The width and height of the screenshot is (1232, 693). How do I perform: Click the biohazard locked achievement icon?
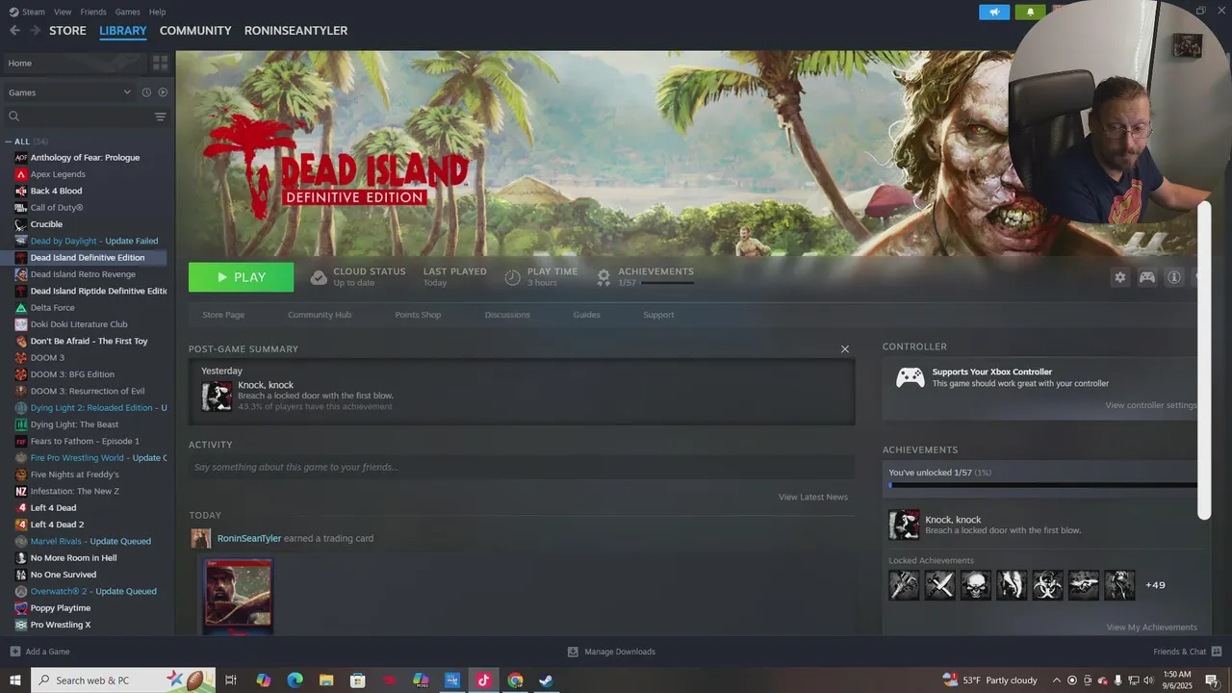[1047, 584]
